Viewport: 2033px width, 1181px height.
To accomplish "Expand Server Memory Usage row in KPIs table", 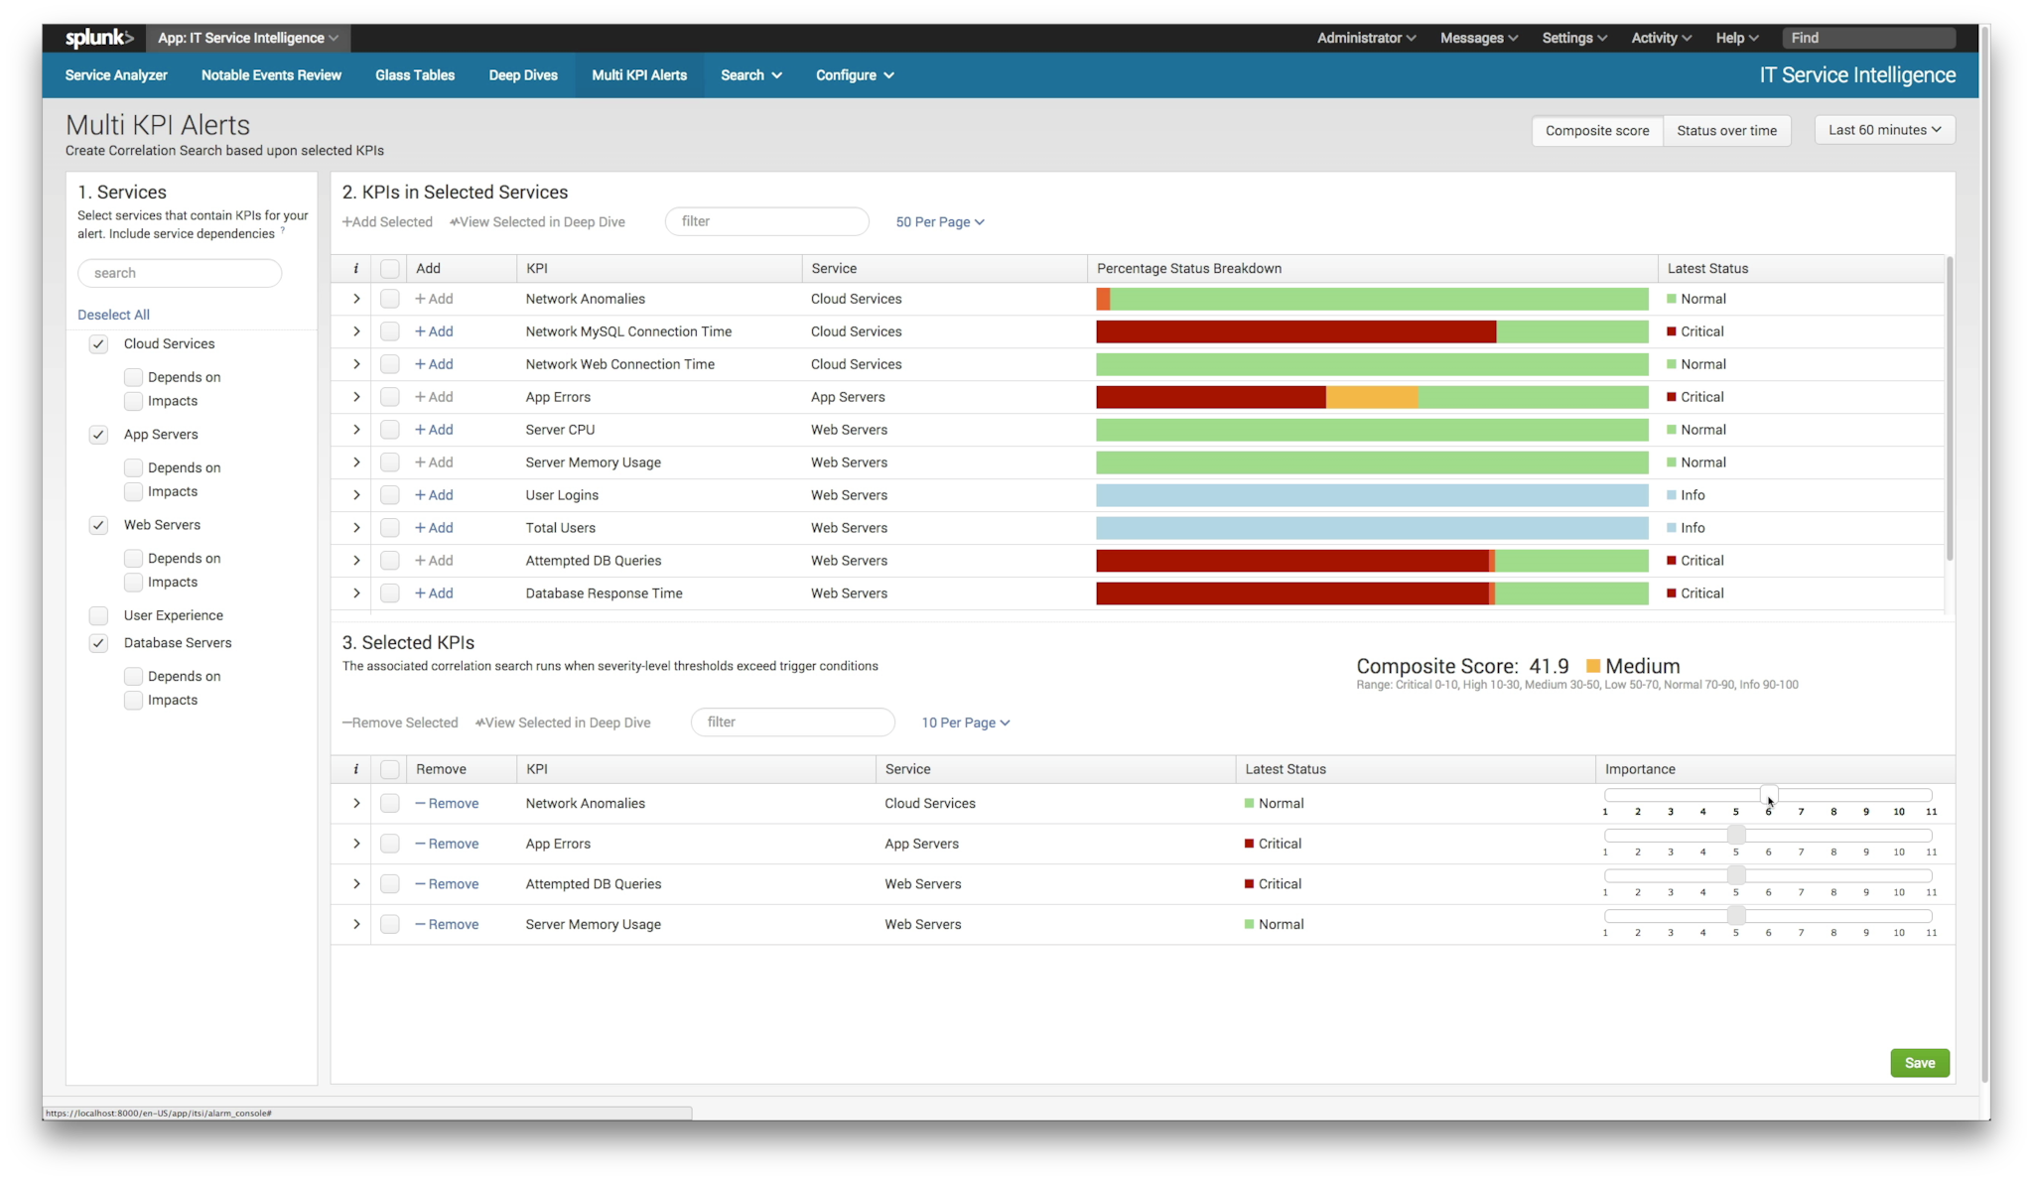I will 356,462.
